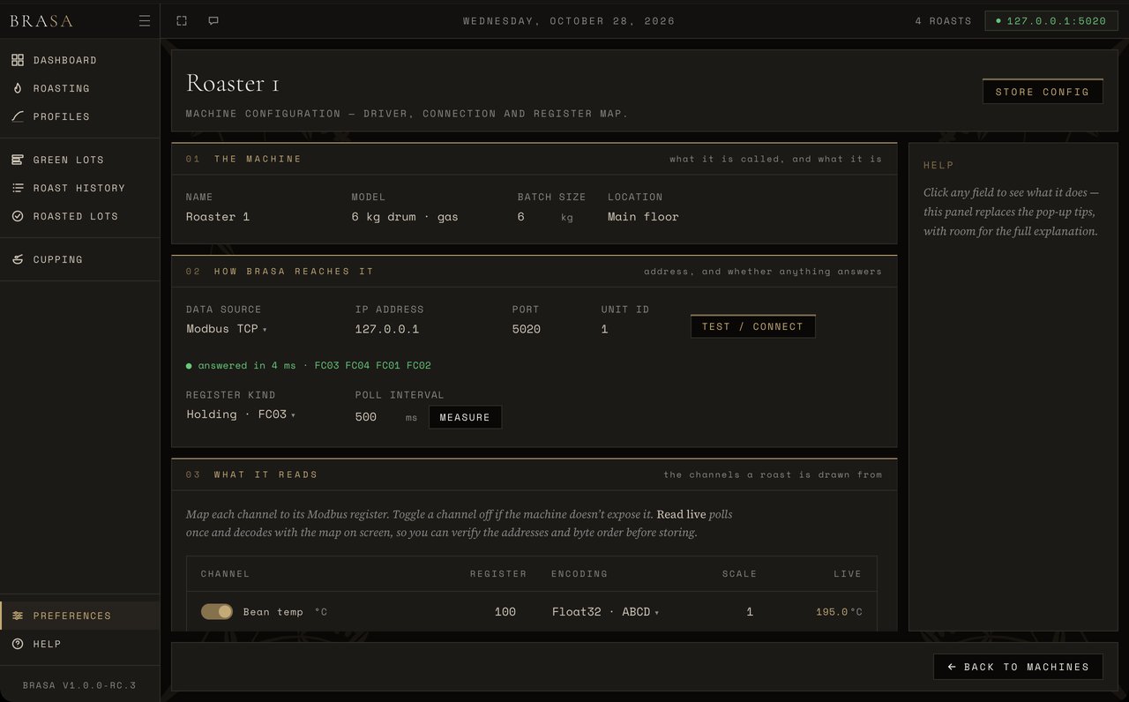Click the Help question mark icon
1129x702 pixels.
18,644
